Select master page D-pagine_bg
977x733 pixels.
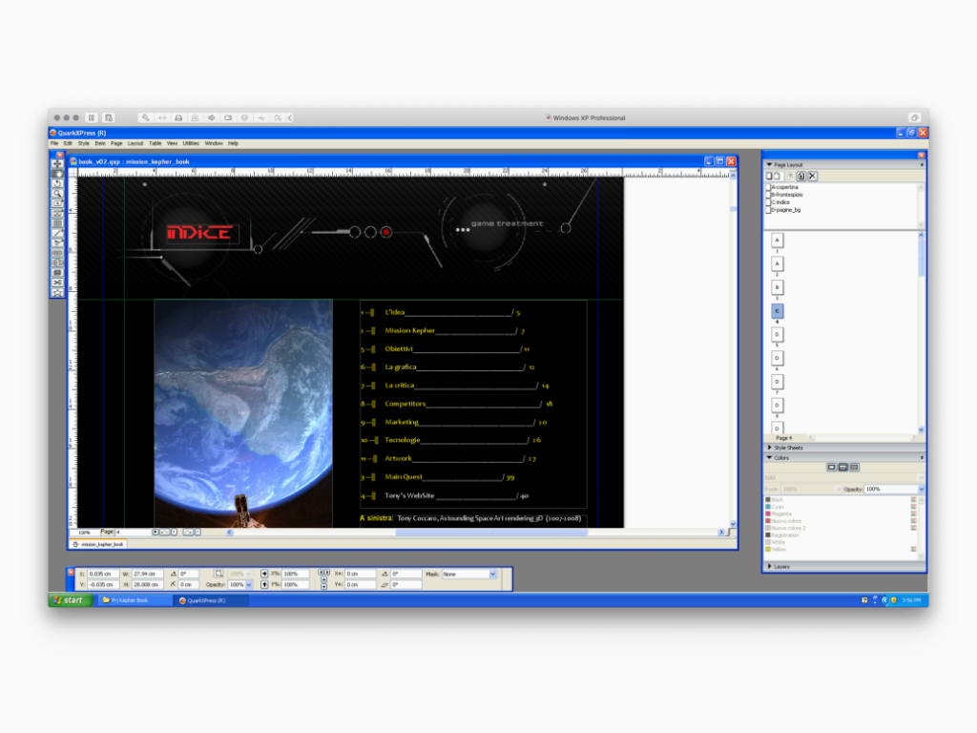[784, 210]
